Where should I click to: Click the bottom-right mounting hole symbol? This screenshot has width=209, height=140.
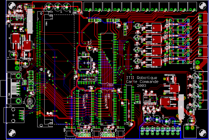pos(203,133)
